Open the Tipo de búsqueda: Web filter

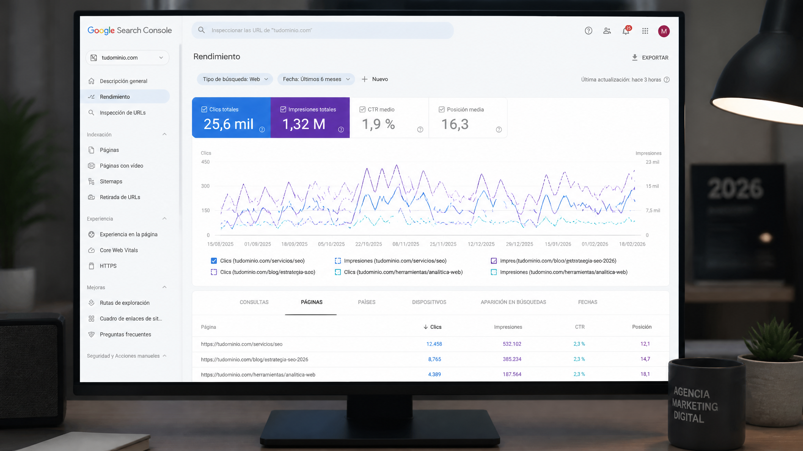[235, 79]
